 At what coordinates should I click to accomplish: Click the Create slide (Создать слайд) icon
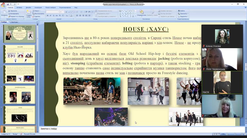(29, 13)
